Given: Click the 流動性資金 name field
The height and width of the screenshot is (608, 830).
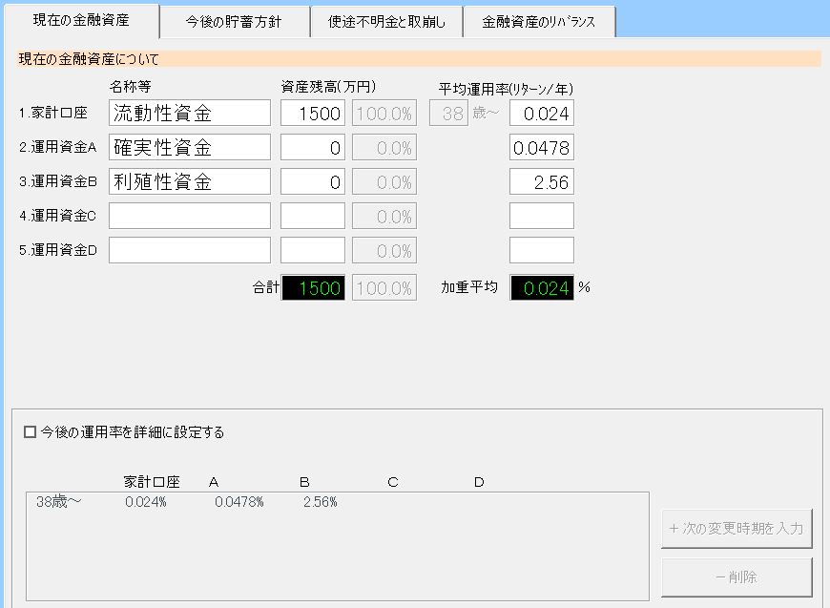Looking at the screenshot, I should 190,114.
